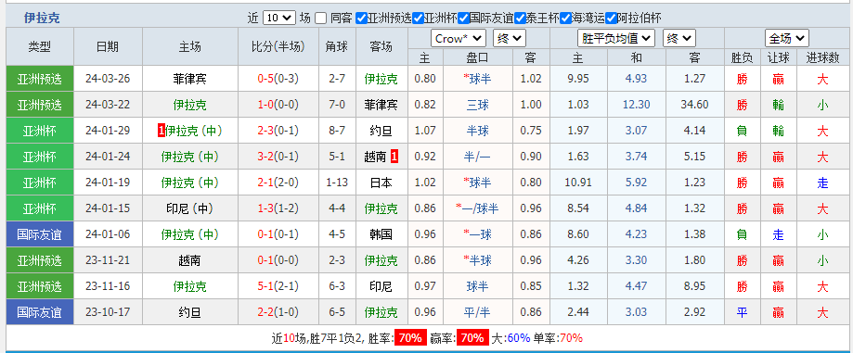Viewport: 853px width, 353px height.
Task: Open the Crow* bookmaker dropdown
Action: tap(458, 39)
